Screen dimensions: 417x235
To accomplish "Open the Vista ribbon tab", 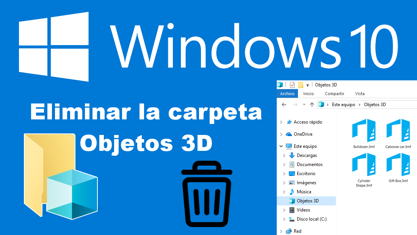I will click(360, 94).
